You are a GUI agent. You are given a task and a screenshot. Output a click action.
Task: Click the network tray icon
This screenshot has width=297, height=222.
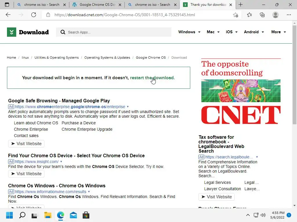[x=256, y=215]
